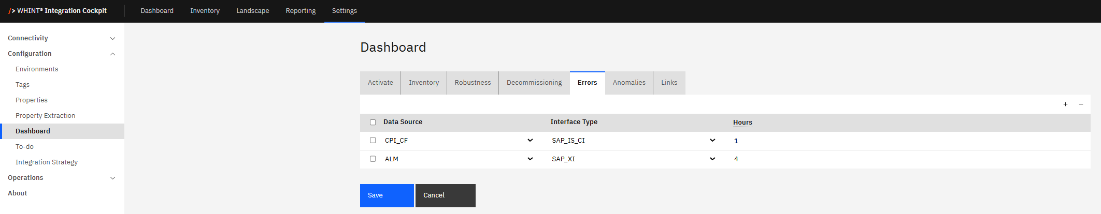Check the CPI_CF row checkbox
Screen dimensions: 1101x214
[x=373, y=140]
